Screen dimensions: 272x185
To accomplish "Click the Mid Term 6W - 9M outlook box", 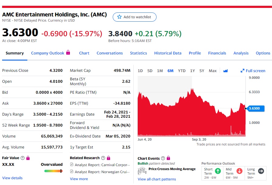I will coord(234,173).
